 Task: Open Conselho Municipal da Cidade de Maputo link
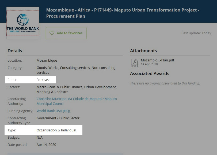(77, 101)
